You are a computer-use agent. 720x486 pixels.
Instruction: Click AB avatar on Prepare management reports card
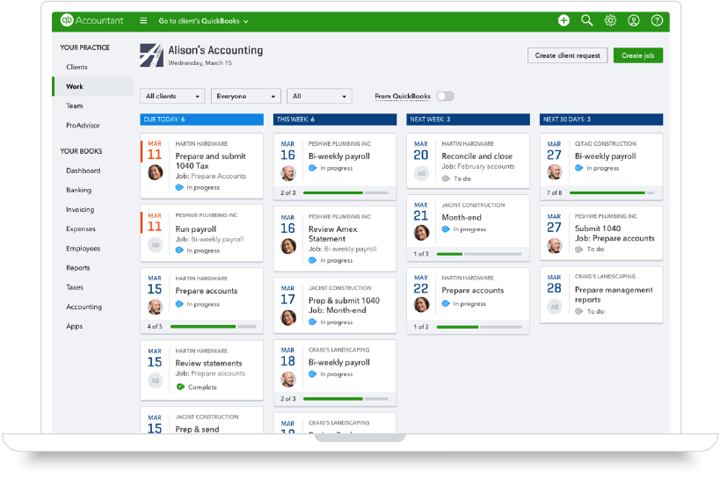(555, 307)
